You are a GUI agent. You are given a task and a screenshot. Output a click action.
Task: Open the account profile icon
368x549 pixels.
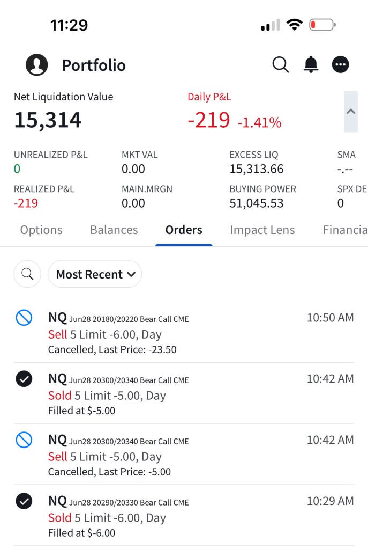pyautogui.click(x=37, y=65)
